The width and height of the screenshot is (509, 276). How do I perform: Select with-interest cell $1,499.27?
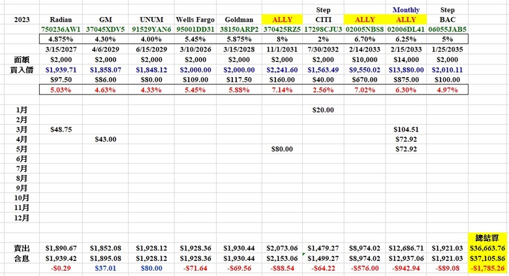(x=323, y=258)
